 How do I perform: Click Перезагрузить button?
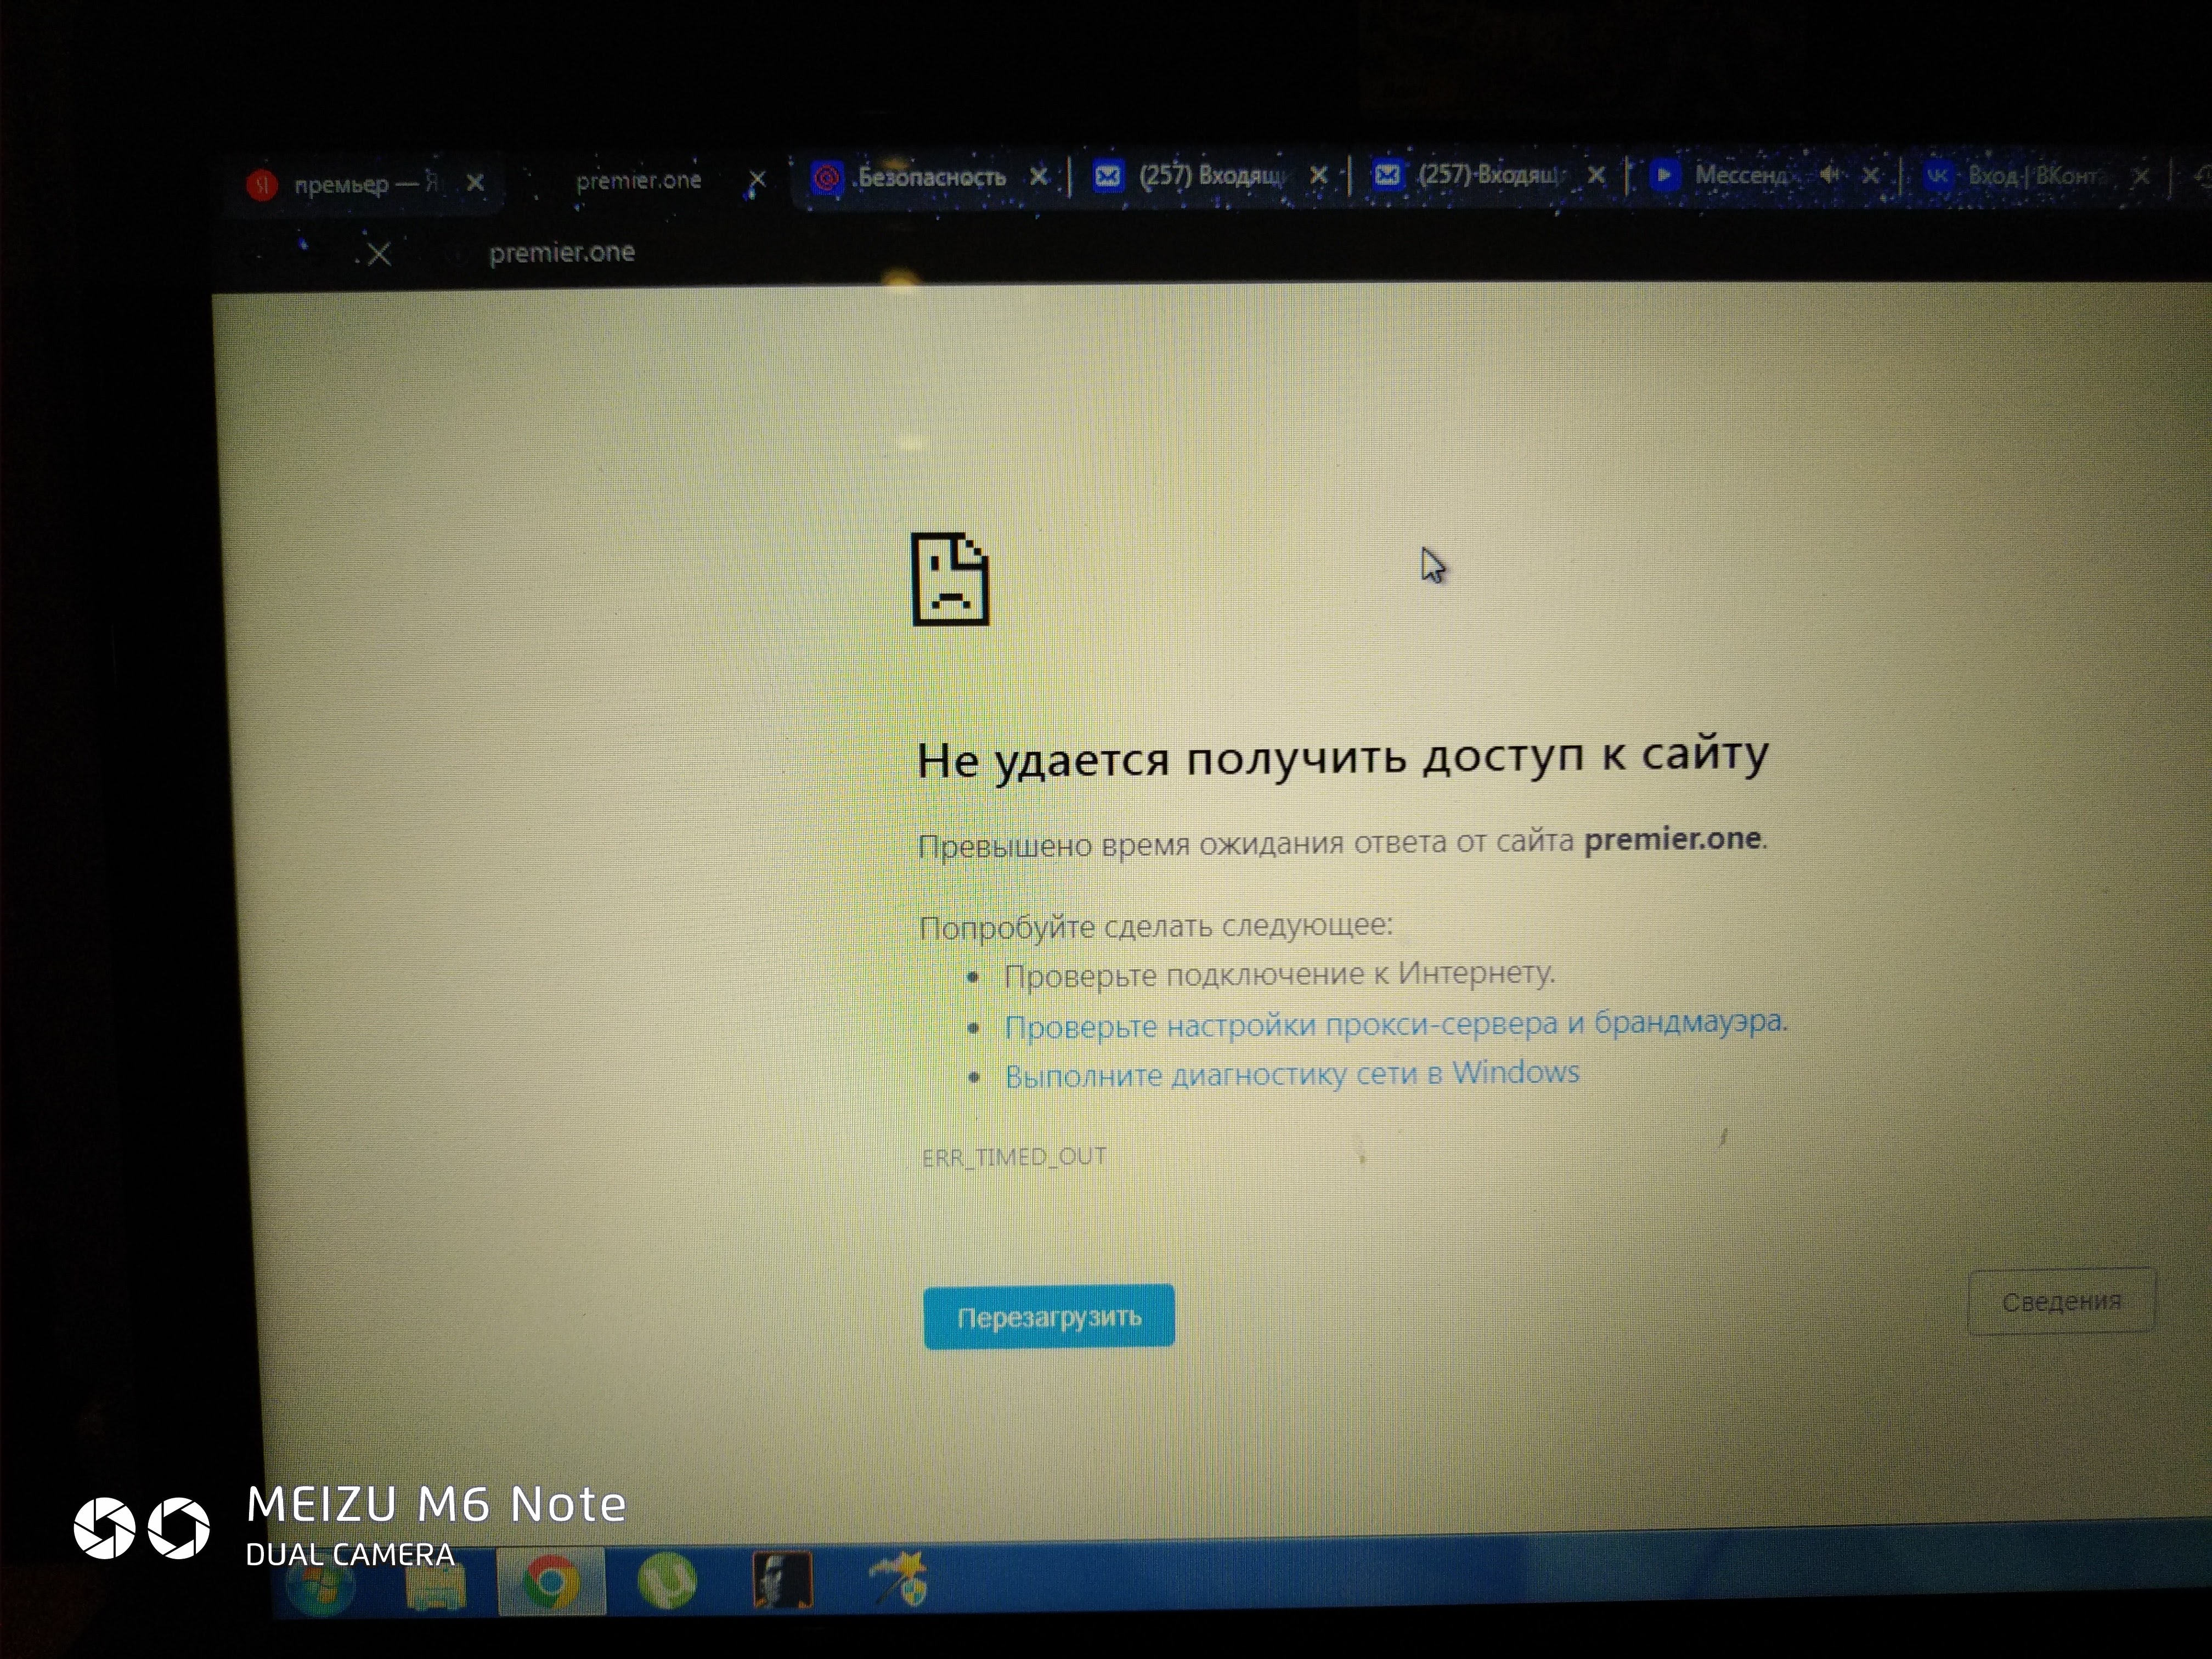pos(1048,1316)
